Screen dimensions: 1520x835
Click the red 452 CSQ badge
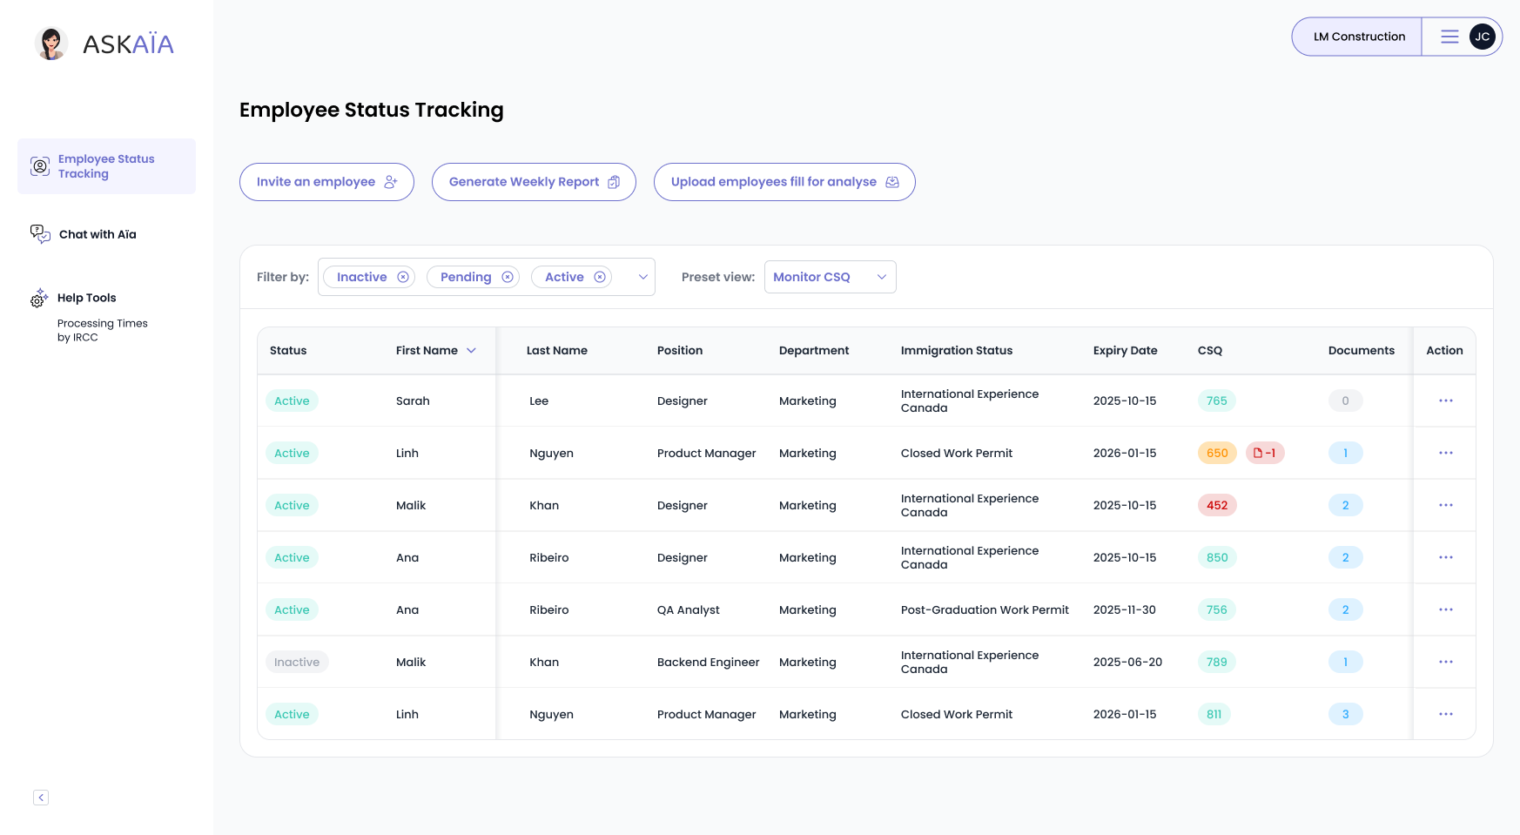[x=1217, y=505]
